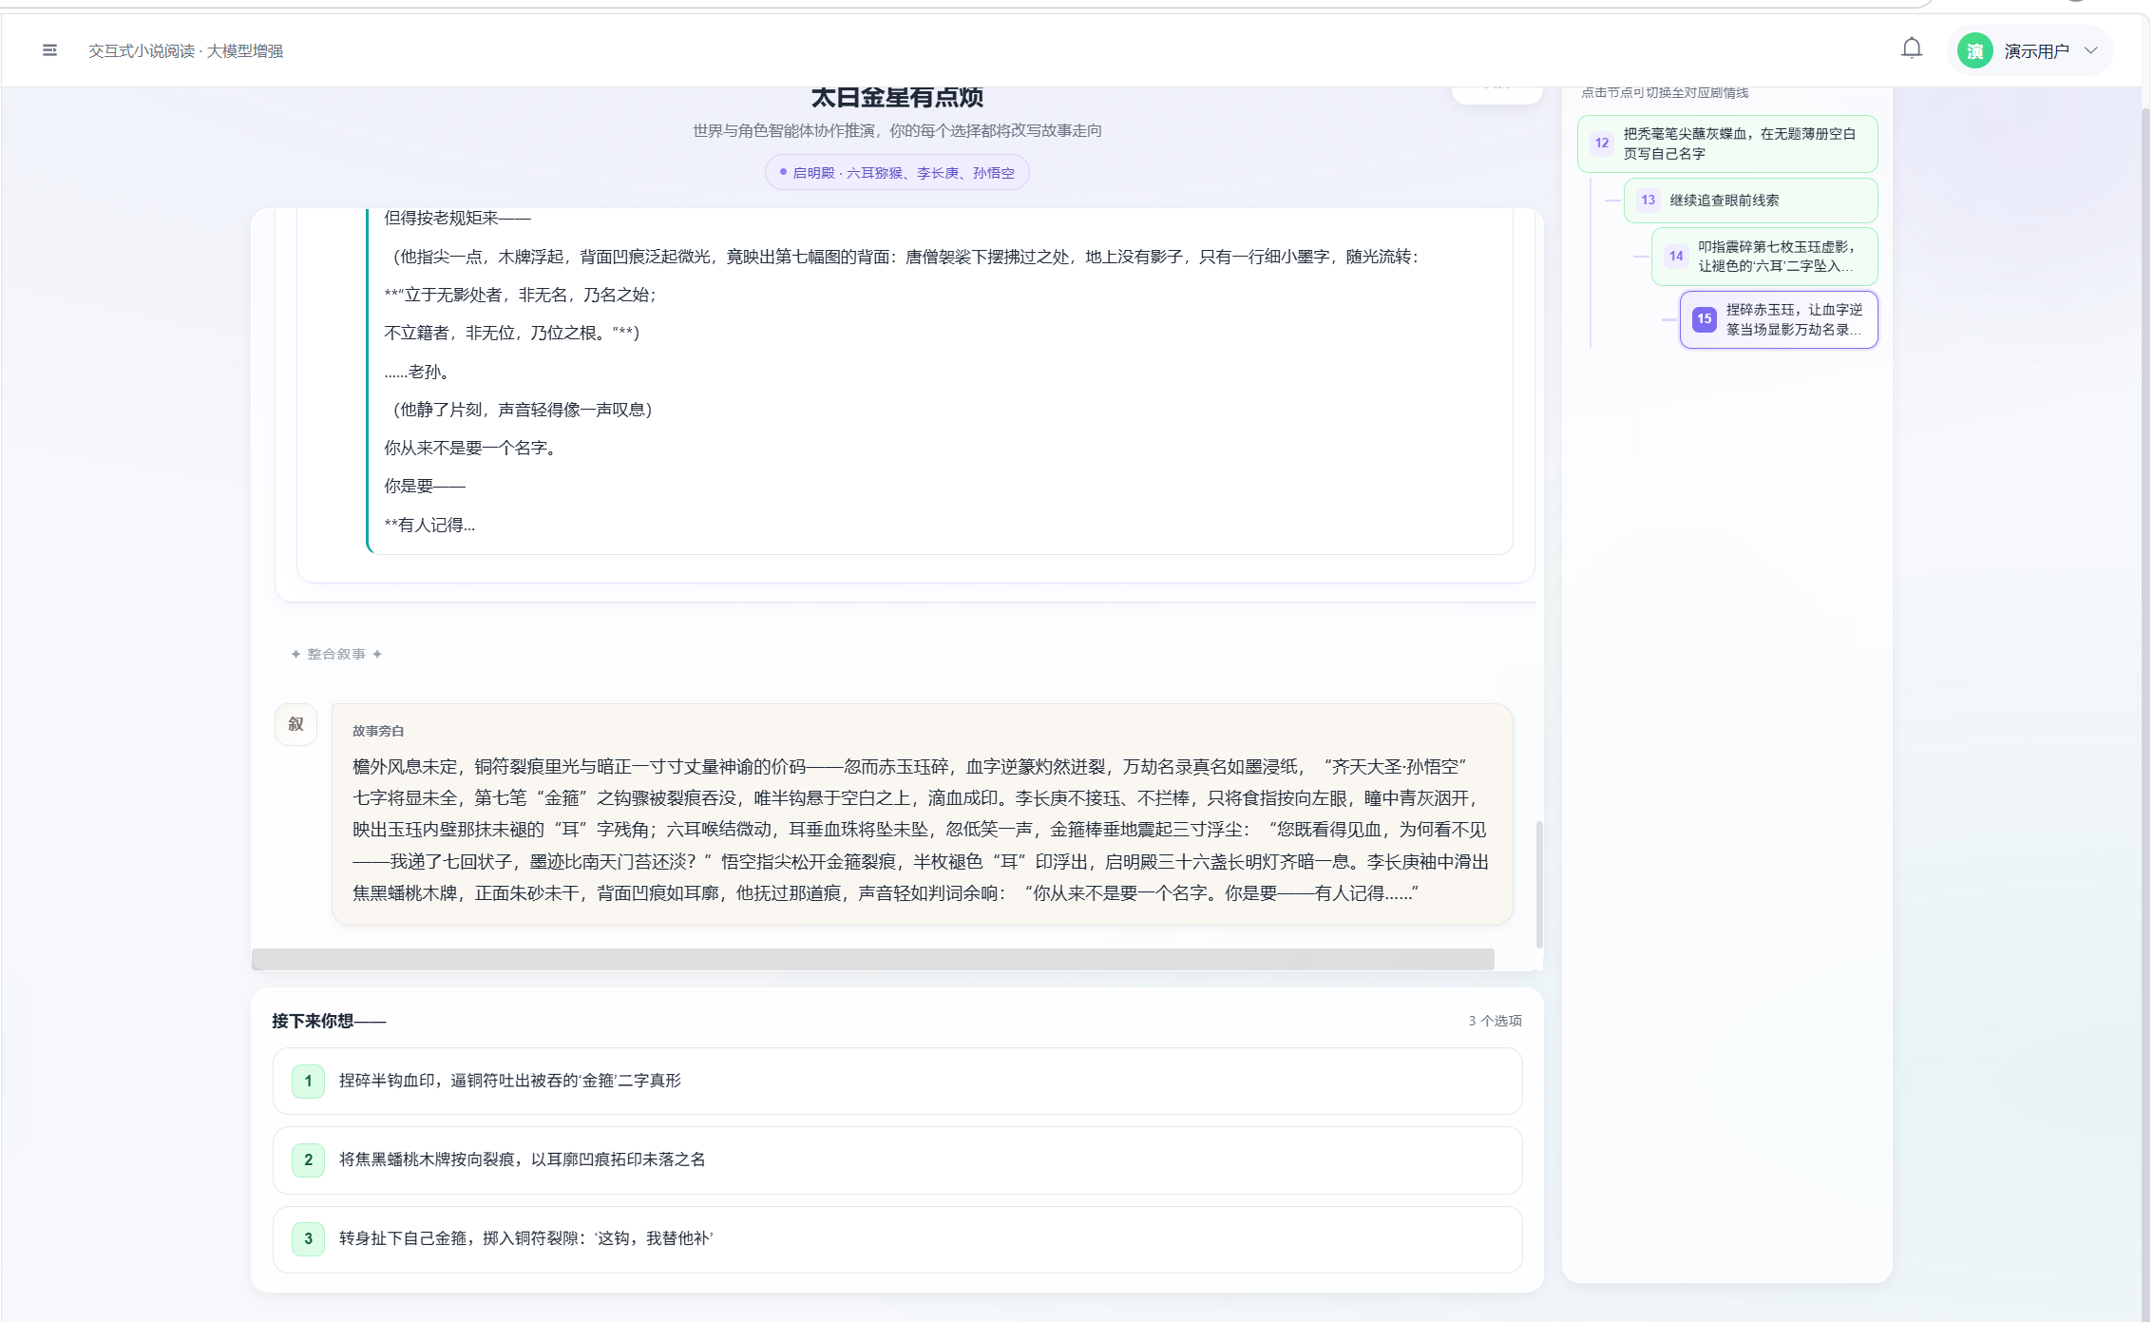Select story node 12 in plot tree

pos(1726,144)
